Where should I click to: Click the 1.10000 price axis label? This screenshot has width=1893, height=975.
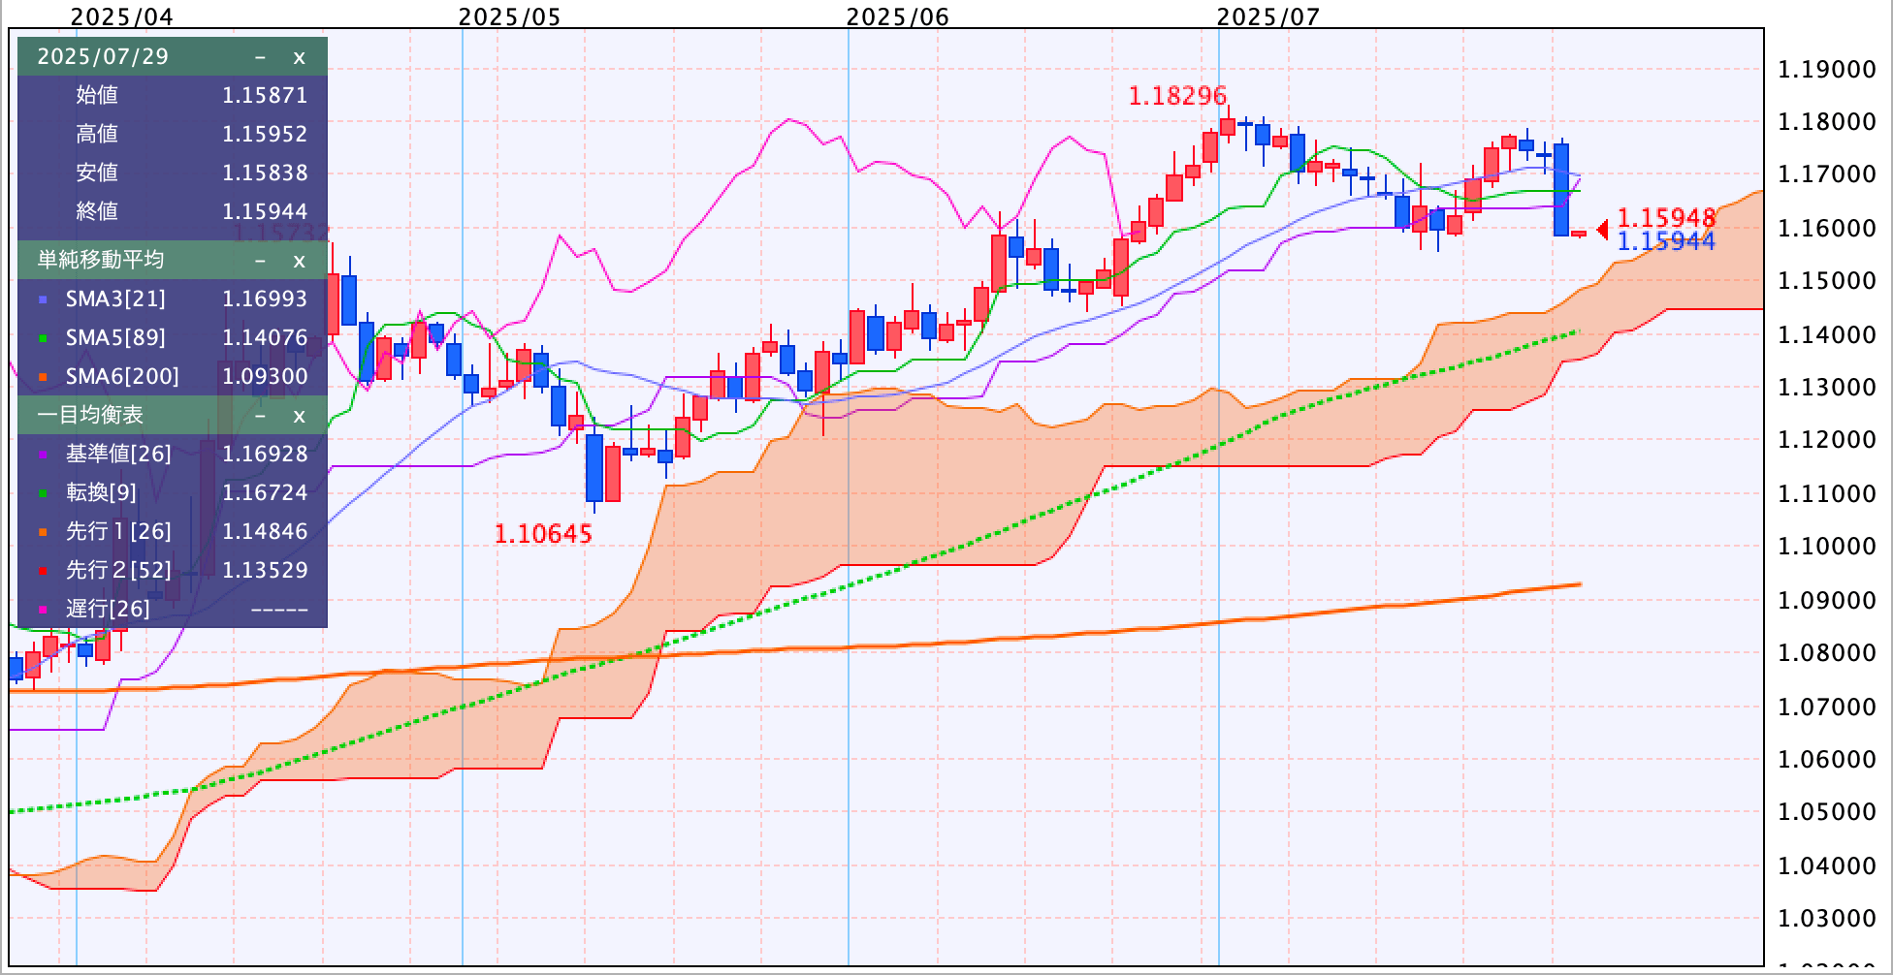coord(1826,547)
